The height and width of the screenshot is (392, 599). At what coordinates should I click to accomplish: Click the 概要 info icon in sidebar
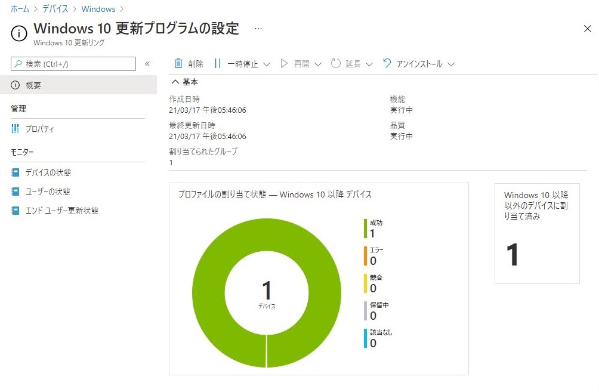coord(16,85)
